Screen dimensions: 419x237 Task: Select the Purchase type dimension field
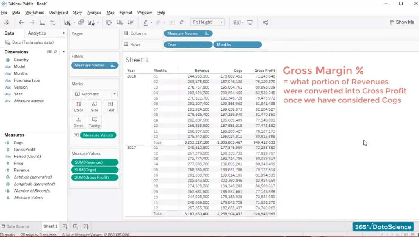pos(27,80)
